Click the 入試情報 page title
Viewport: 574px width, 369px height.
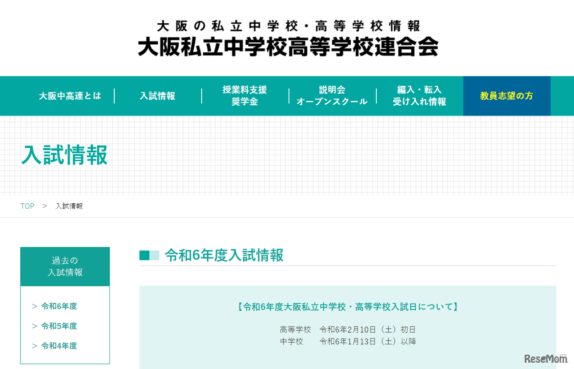pyautogui.click(x=65, y=155)
